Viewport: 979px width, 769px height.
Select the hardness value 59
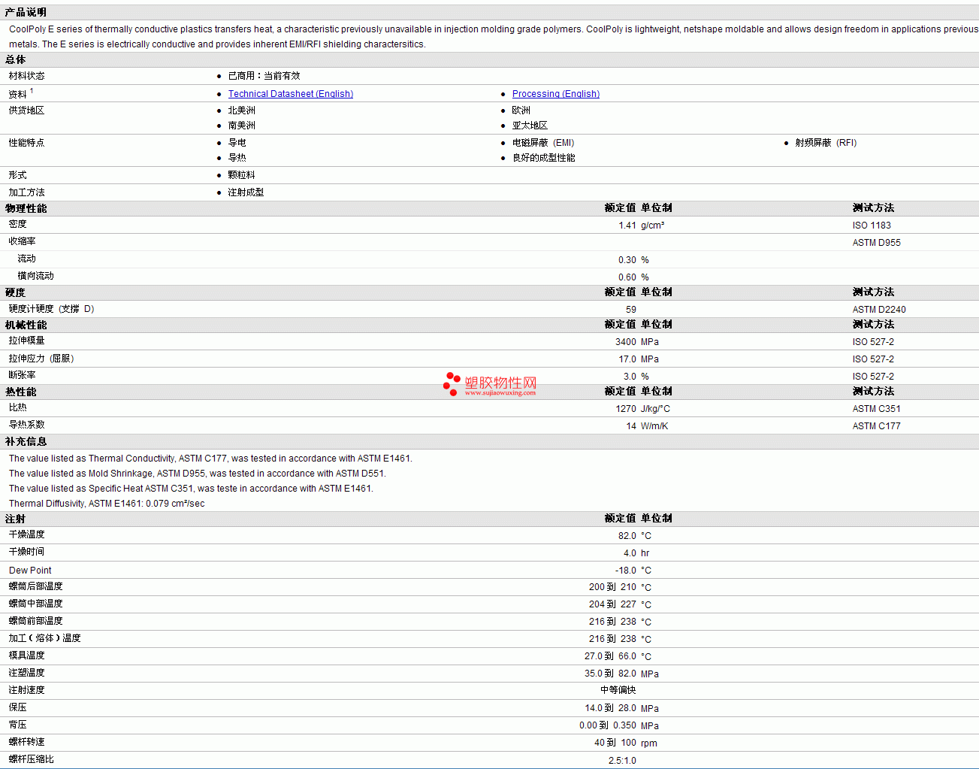[631, 310]
